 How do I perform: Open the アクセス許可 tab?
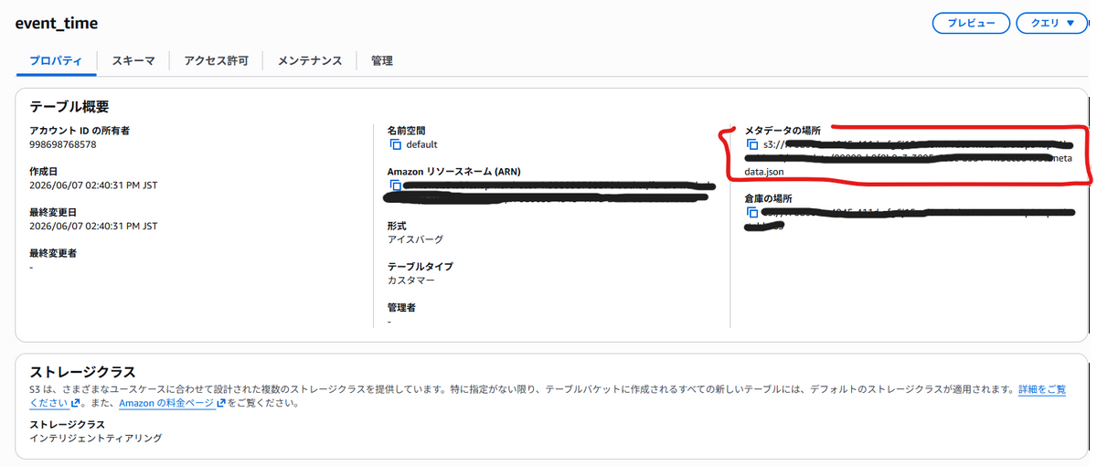[x=216, y=60]
